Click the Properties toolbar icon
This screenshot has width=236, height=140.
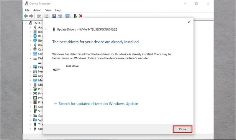[x=46, y=16]
